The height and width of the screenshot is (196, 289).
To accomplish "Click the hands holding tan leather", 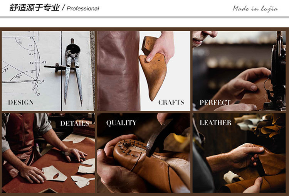I will click(x=245, y=166).
